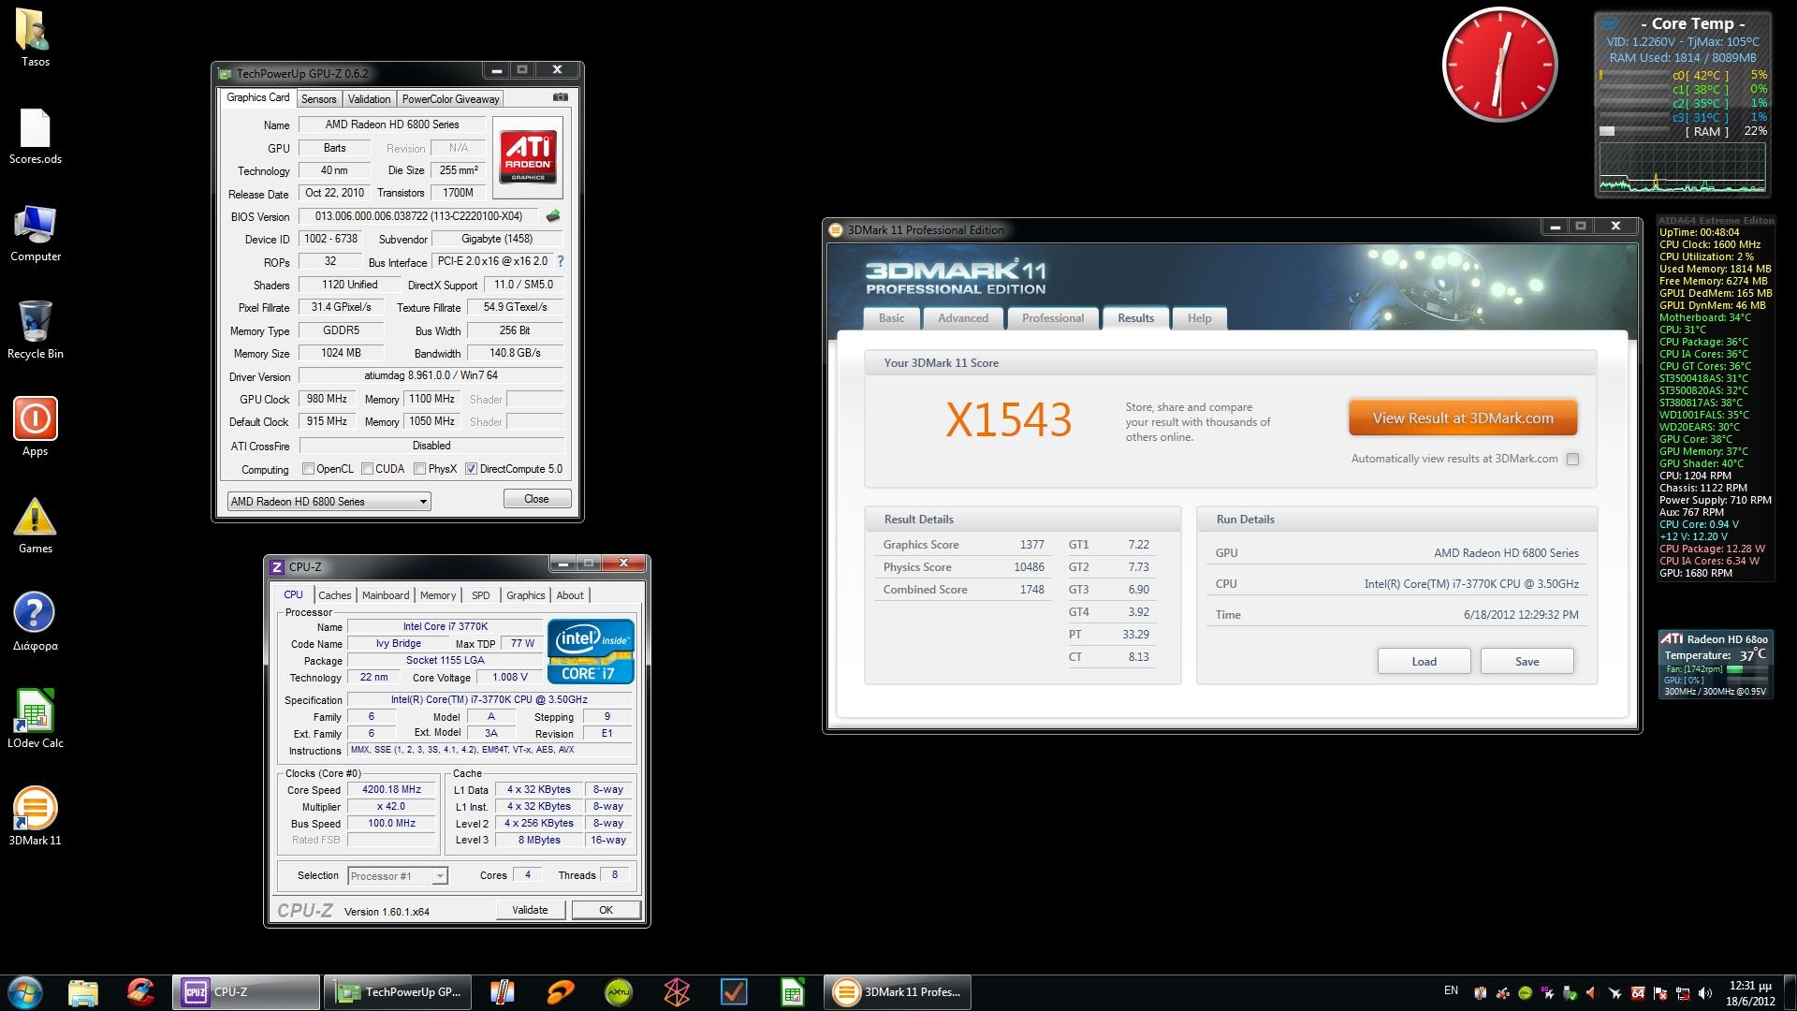The height and width of the screenshot is (1011, 1797).
Task: Open the AMD Radeon HD 6800 Series dropdown
Action: [x=329, y=502]
